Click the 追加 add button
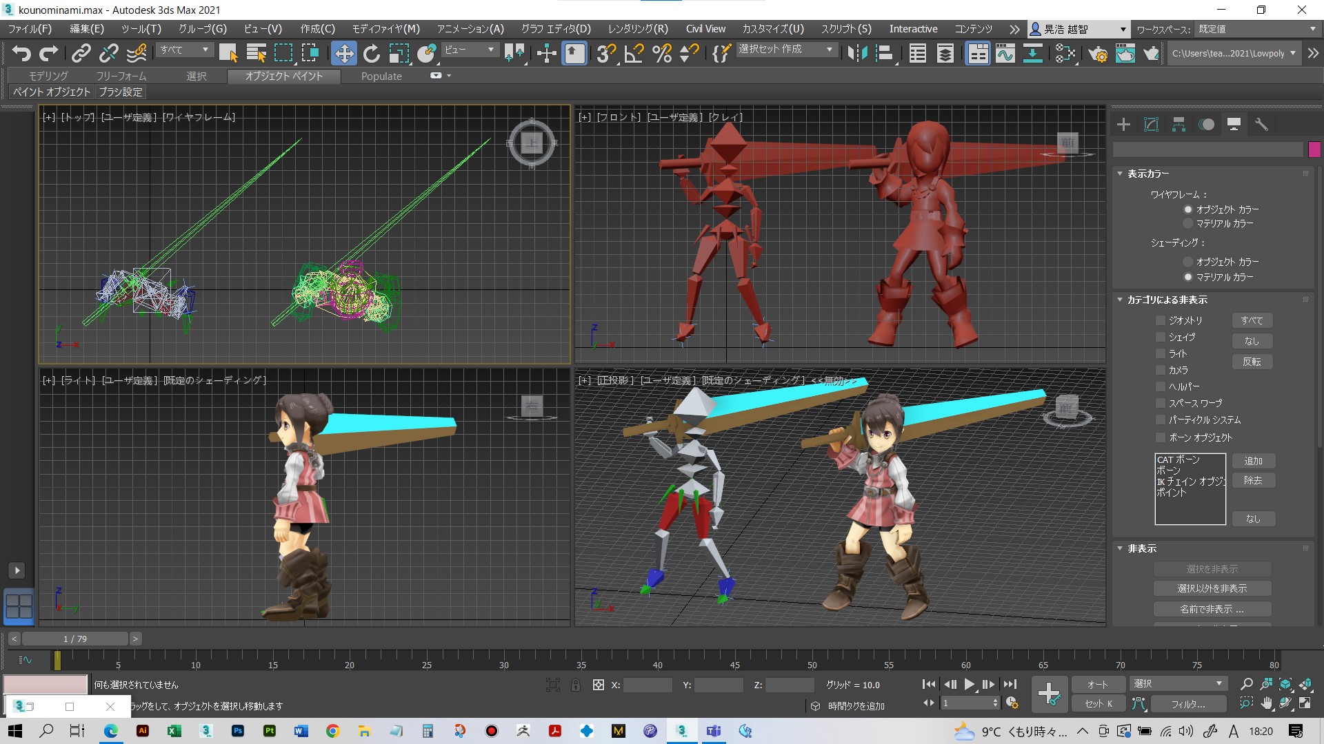The image size is (1324, 744). click(x=1254, y=461)
